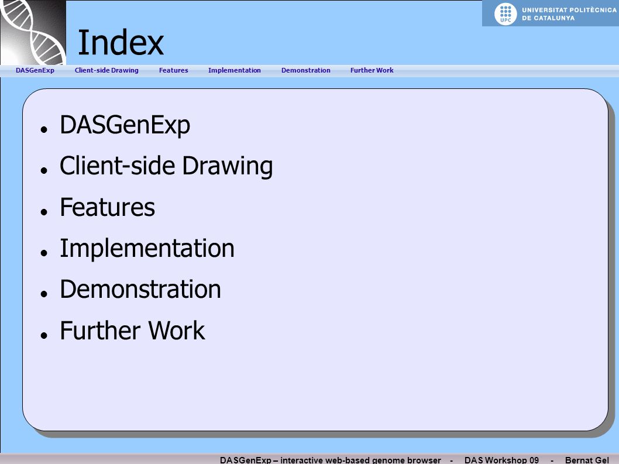Viewport: 619px width, 464px height.
Task: Click Universitat Politècnica de Catalunya text
Action: coord(569,14)
